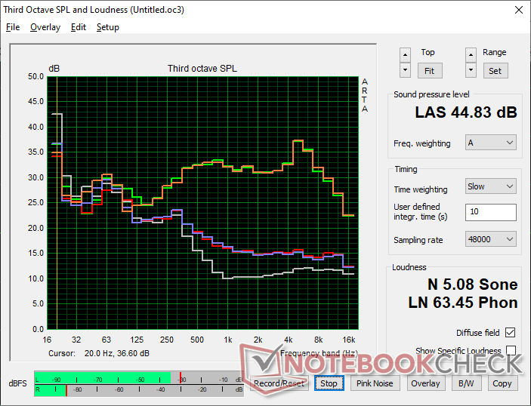Click the N 5.08 Sone value
This screenshot has width=531, height=406.
[x=472, y=285]
